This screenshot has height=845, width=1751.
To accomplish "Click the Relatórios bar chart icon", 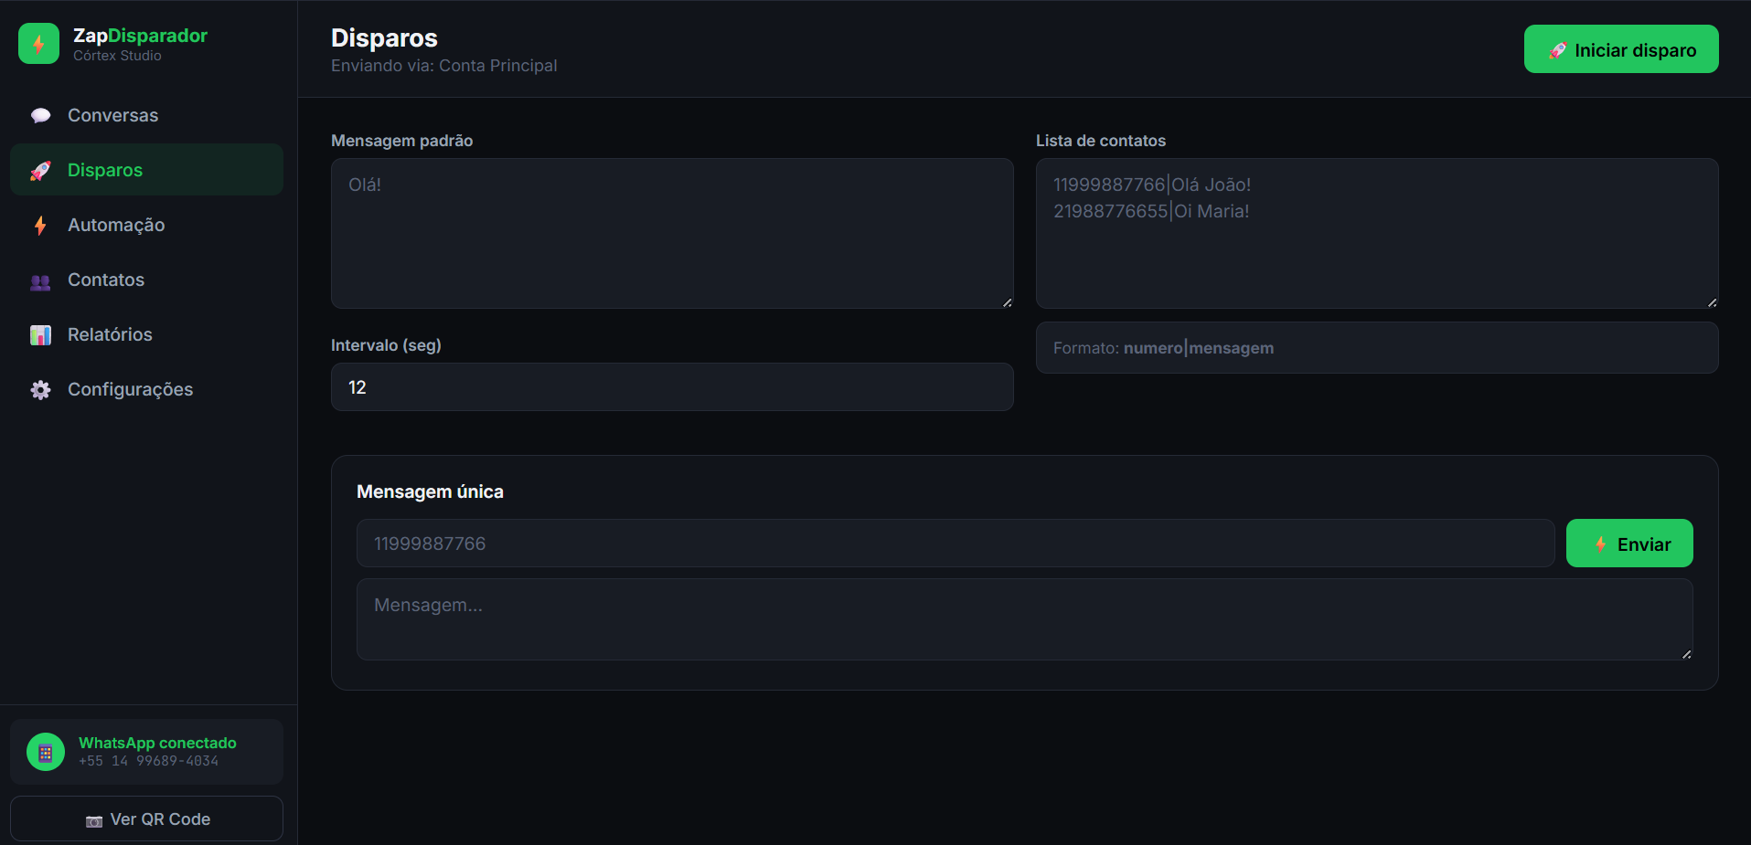I will (40, 334).
